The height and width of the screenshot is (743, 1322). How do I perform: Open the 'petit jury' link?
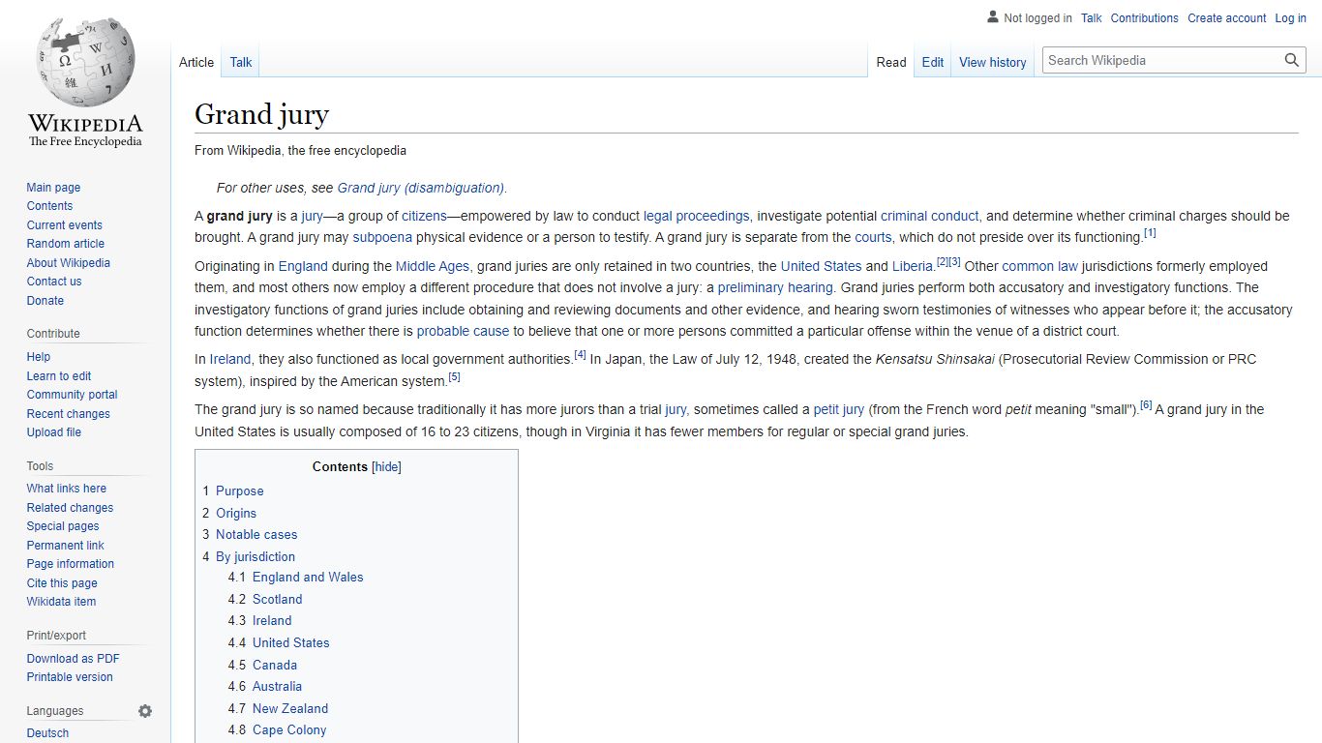click(x=838, y=409)
